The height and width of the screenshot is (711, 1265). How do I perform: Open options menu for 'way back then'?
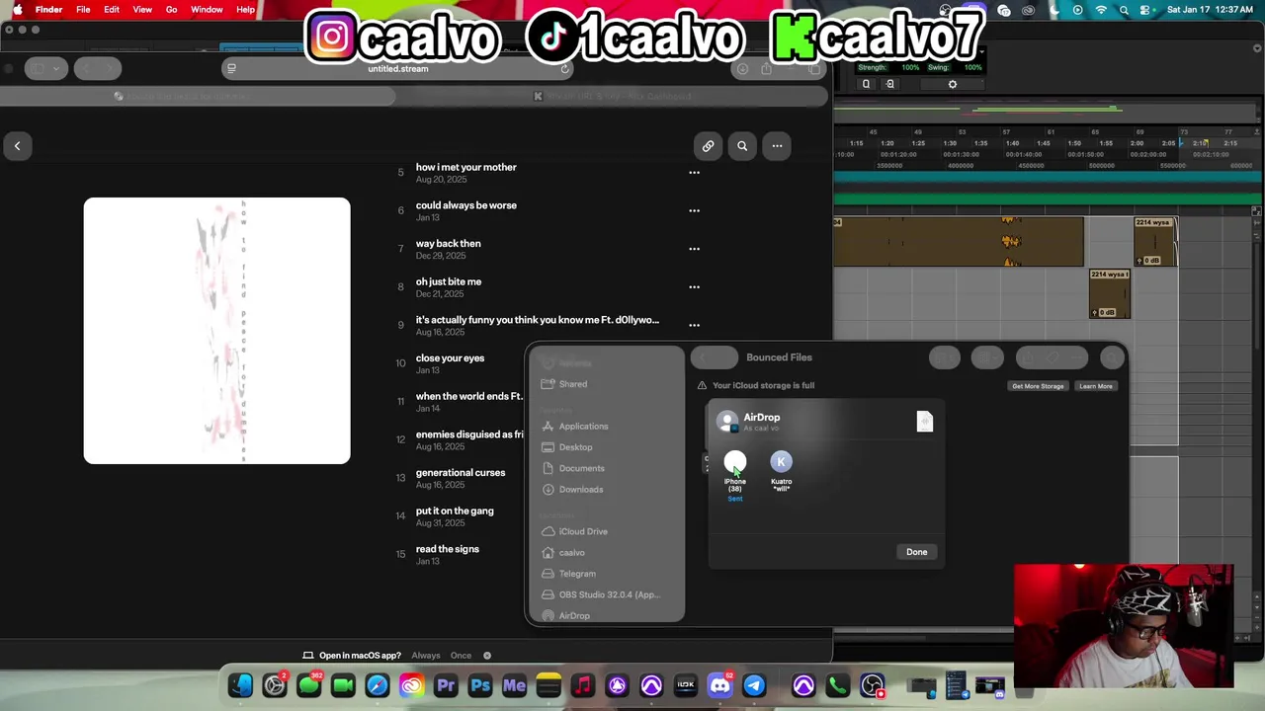[x=694, y=249]
